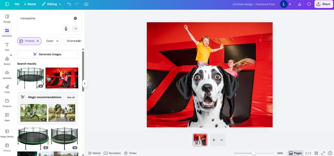Open the Brand sidebar tab
Image resolution: width=334 pixels, height=156 pixels.
tap(7, 61)
